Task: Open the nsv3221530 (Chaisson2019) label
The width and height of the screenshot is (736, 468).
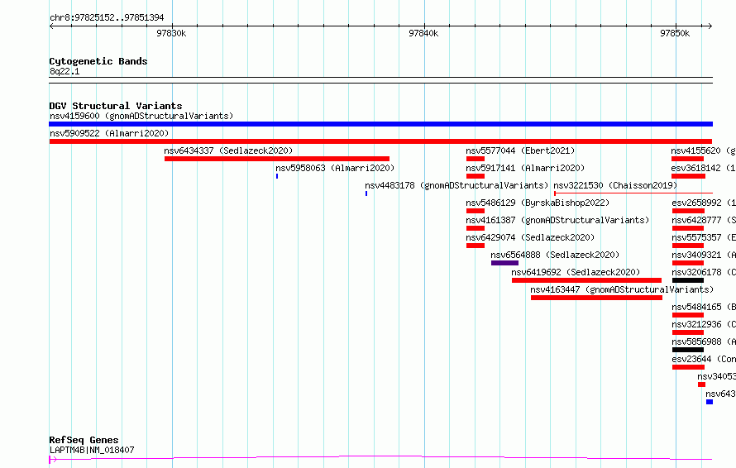Action: click(x=615, y=185)
